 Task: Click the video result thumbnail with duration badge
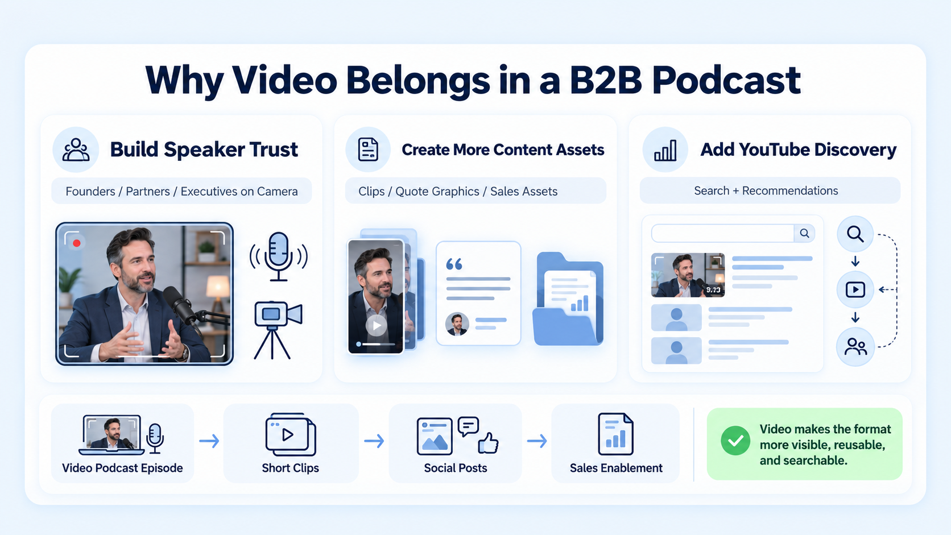pos(688,275)
